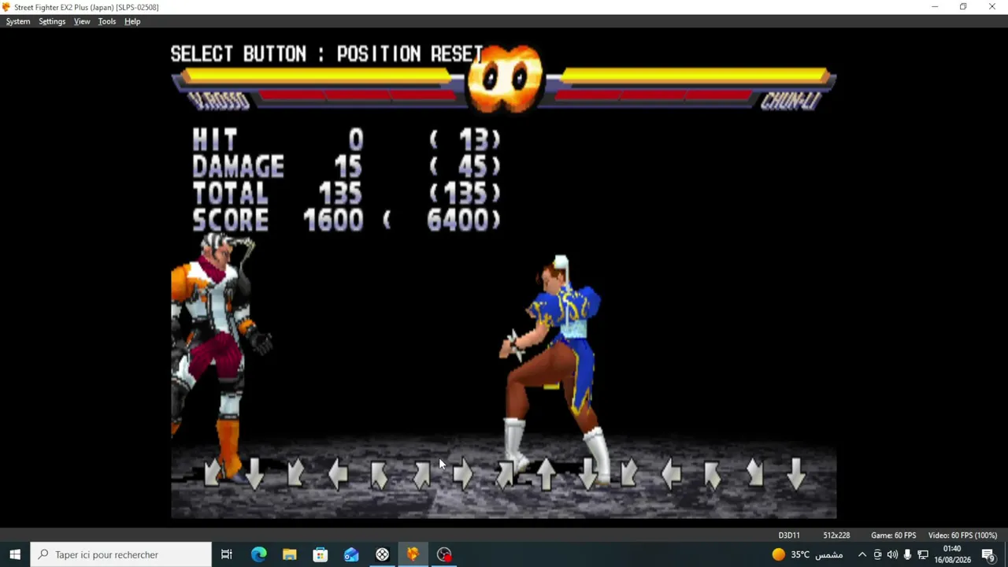
Task: Launch Microsoft Edge from the taskbar
Action: click(x=258, y=554)
